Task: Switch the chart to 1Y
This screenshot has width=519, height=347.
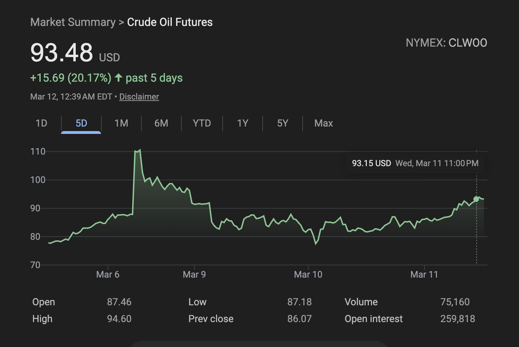Action: [x=242, y=123]
